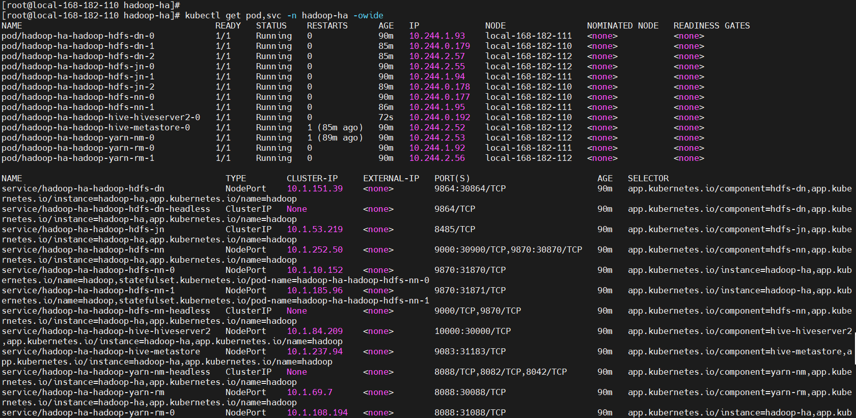
Task: Select pod/hadoop-ha-hadoop-hdfs-dn-1 text
Action: [x=78, y=46]
